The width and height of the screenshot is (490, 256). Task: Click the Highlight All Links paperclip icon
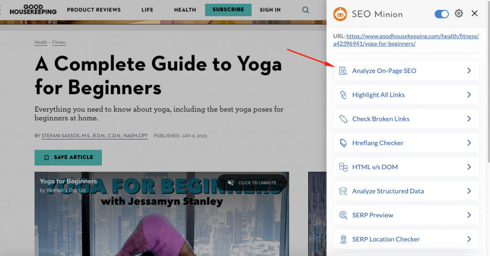coord(343,95)
